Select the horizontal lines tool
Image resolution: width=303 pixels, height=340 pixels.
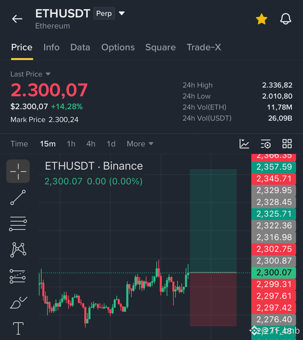[x=18, y=223]
